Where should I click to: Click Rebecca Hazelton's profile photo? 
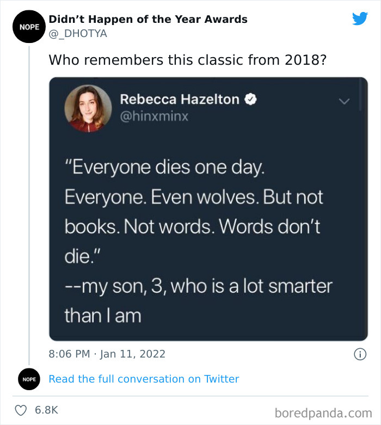tap(84, 108)
